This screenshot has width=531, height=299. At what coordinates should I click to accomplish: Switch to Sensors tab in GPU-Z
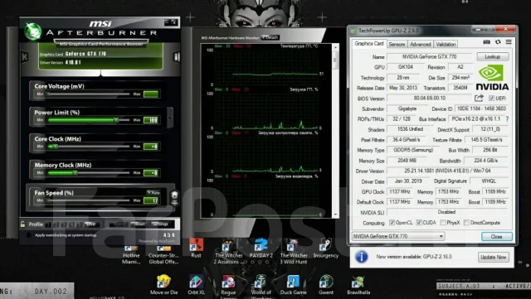click(397, 44)
